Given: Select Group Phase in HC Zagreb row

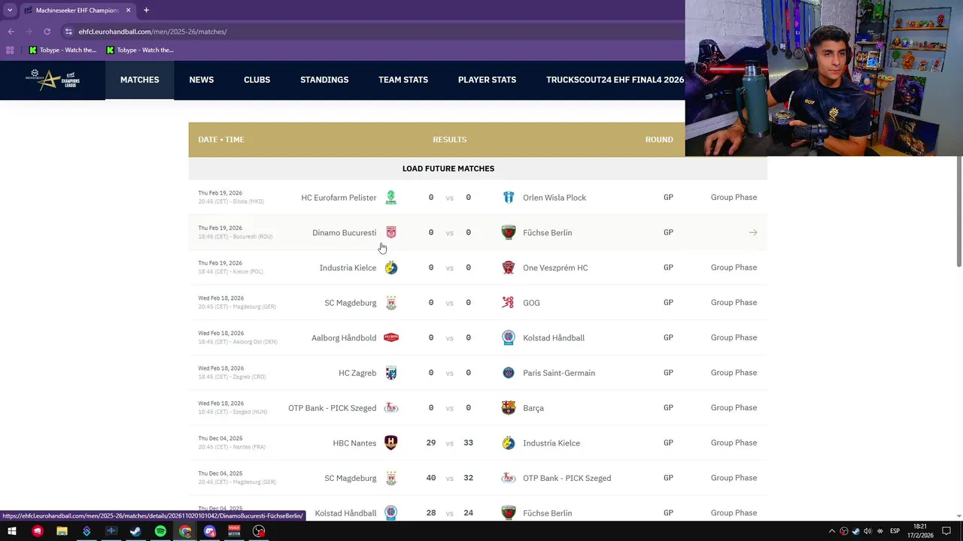Looking at the screenshot, I should pos(734,373).
